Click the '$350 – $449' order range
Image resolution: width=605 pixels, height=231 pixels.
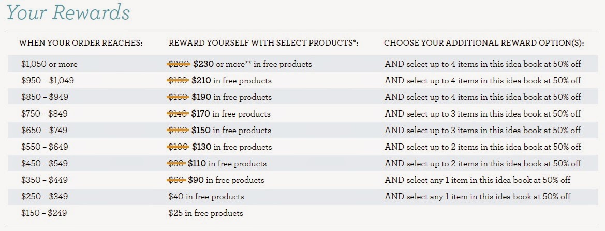tap(45, 180)
